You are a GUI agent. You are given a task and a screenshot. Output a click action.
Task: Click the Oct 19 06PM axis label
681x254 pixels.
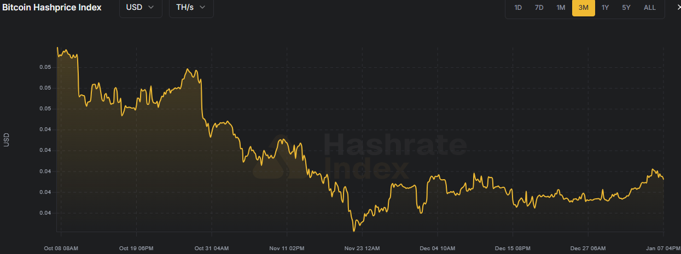tap(136, 249)
